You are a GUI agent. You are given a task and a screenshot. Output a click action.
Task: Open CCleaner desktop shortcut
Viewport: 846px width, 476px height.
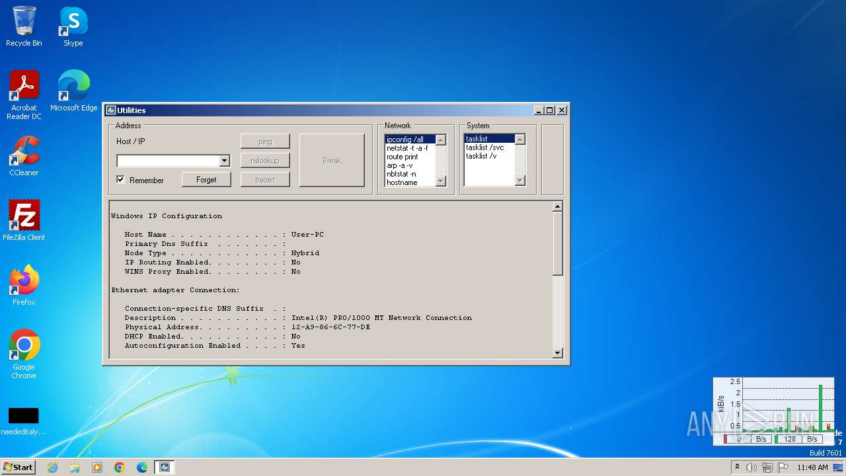24,156
